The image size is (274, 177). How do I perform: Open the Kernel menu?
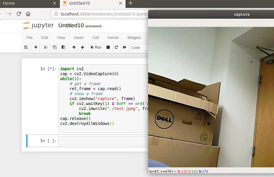[x=113, y=37]
